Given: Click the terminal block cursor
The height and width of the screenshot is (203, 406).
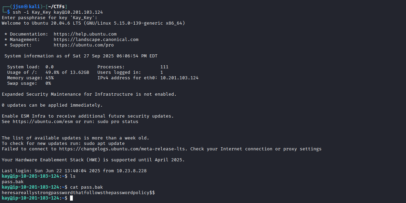Looking at the screenshot, I should (71, 198).
